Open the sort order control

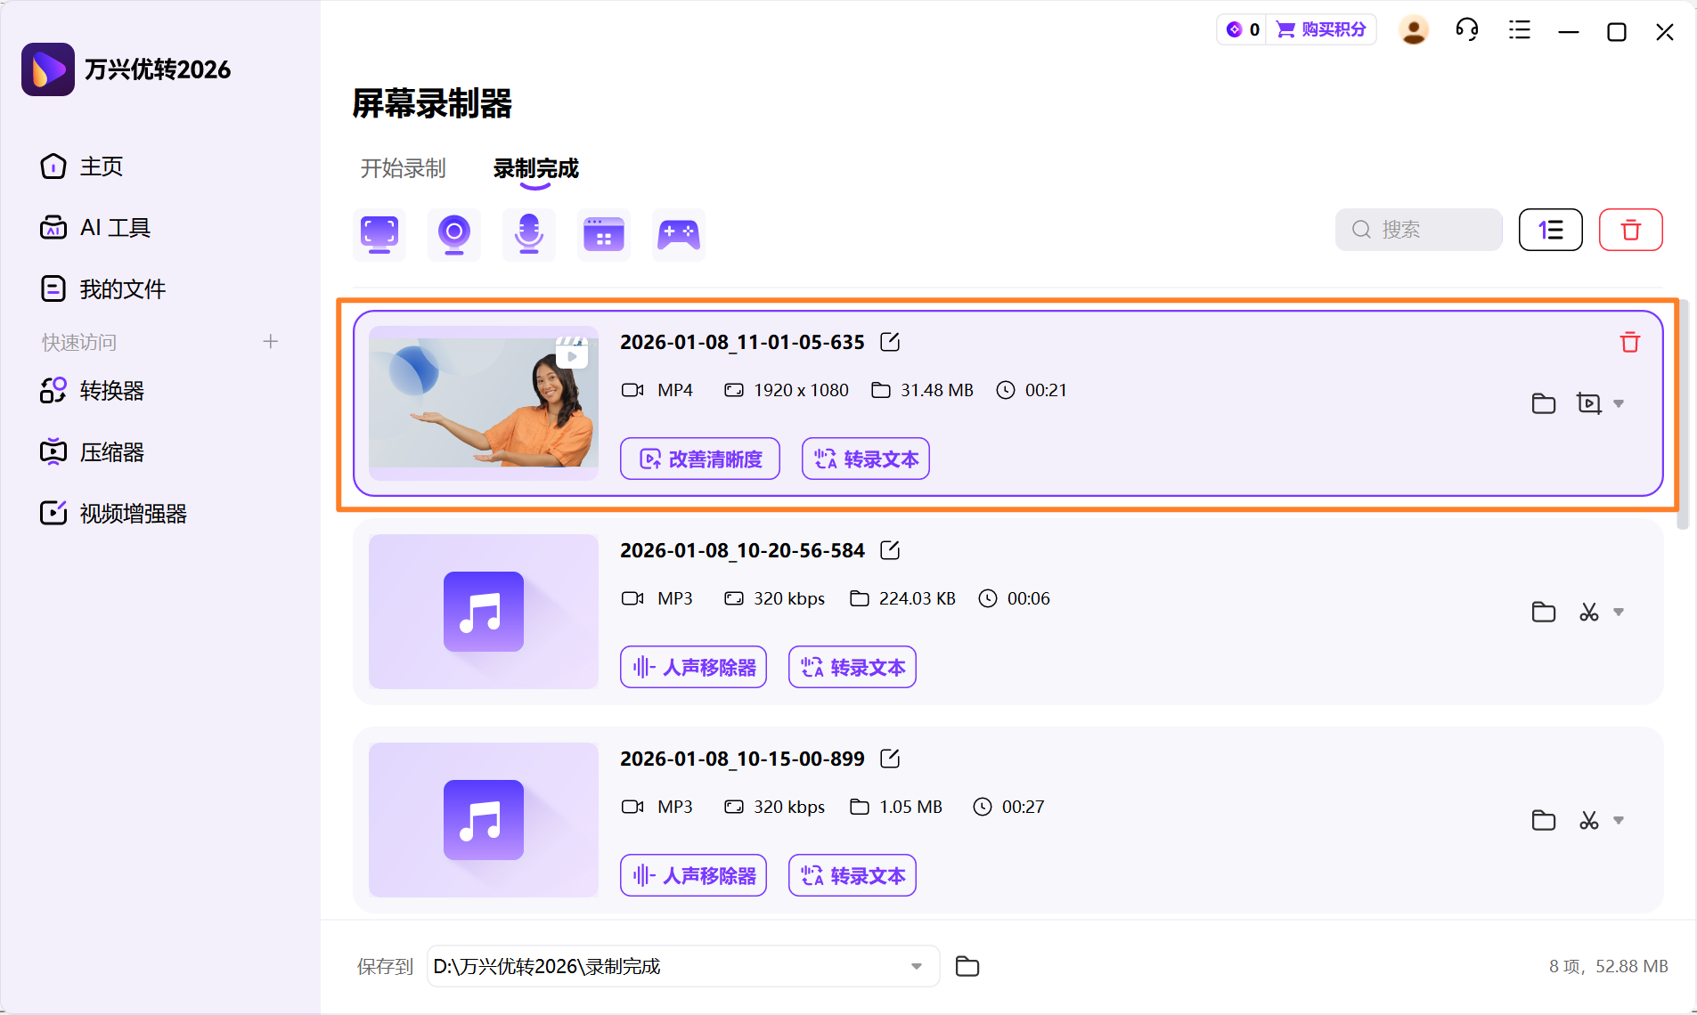pos(1550,230)
